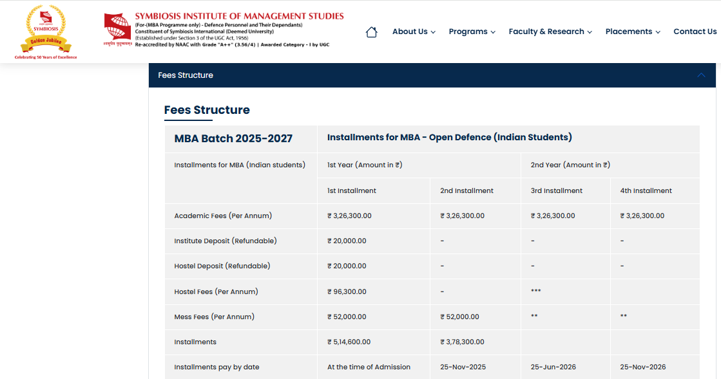This screenshot has width=721, height=379.
Task: Click the Academic Fees row label
Action: [222, 216]
